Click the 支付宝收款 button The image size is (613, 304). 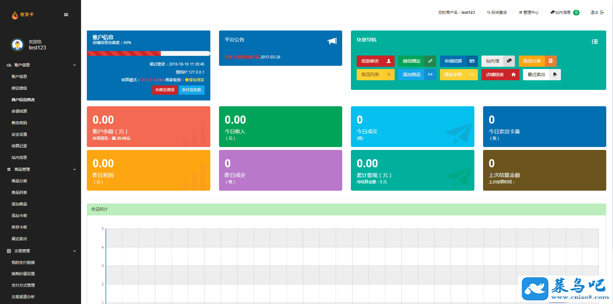tap(192, 90)
